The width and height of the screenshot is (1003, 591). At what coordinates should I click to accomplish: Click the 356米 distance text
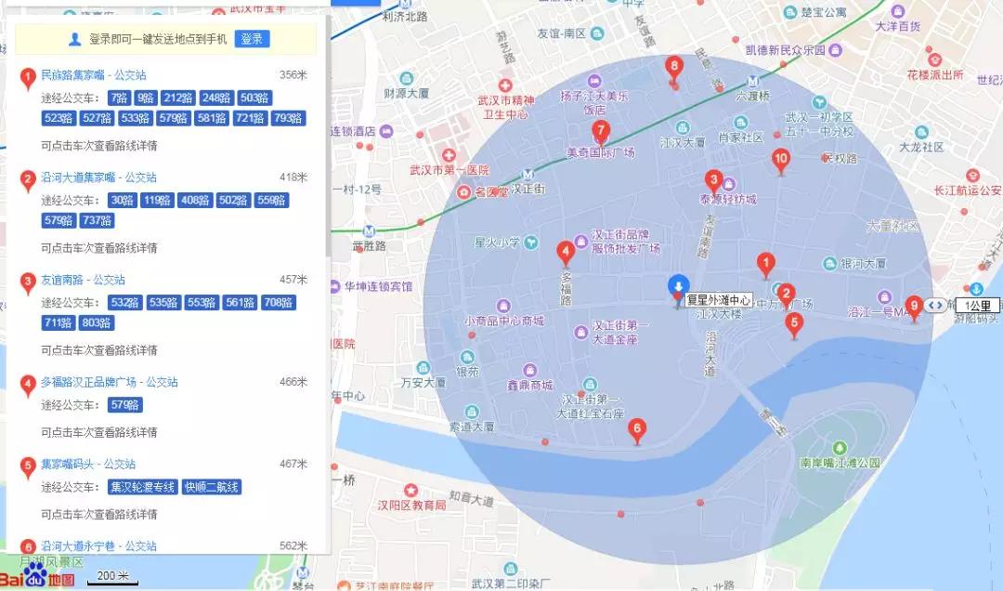(293, 75)
